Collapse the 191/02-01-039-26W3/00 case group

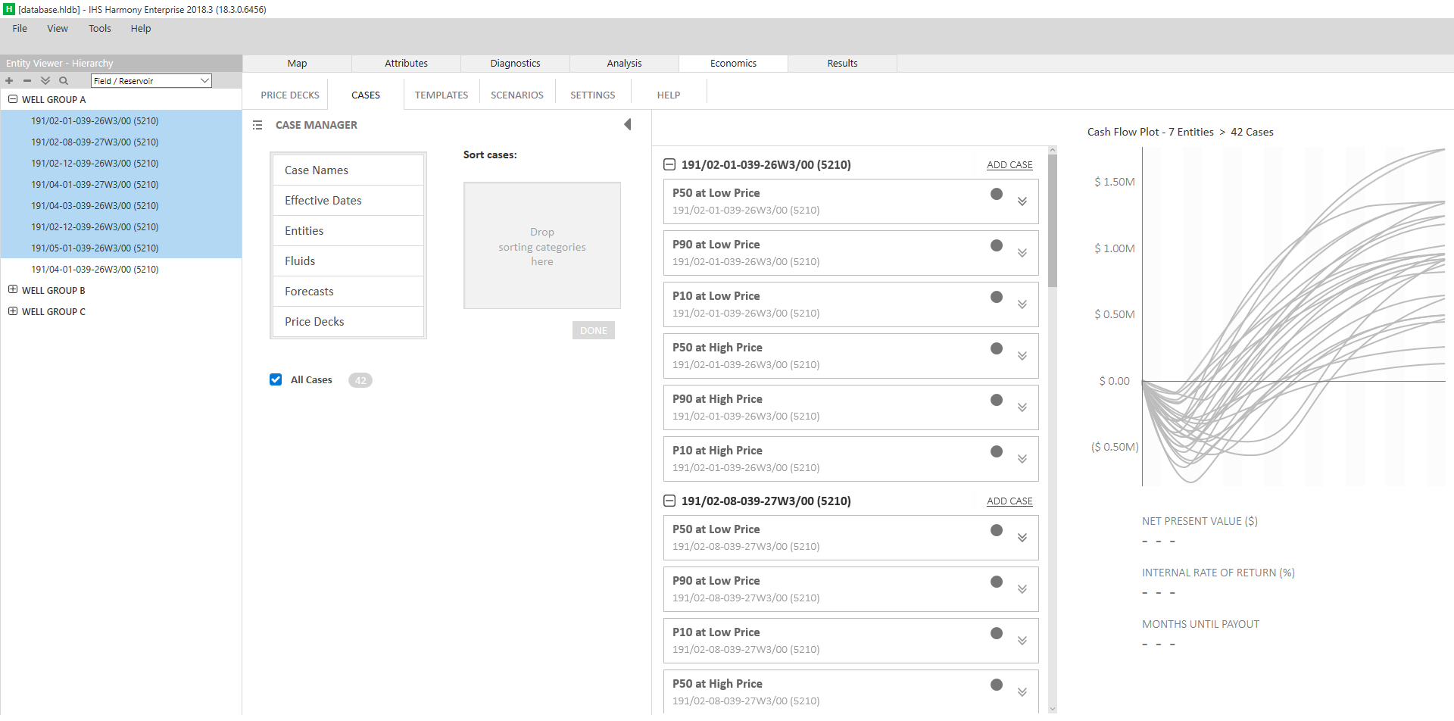click(669, 164)
